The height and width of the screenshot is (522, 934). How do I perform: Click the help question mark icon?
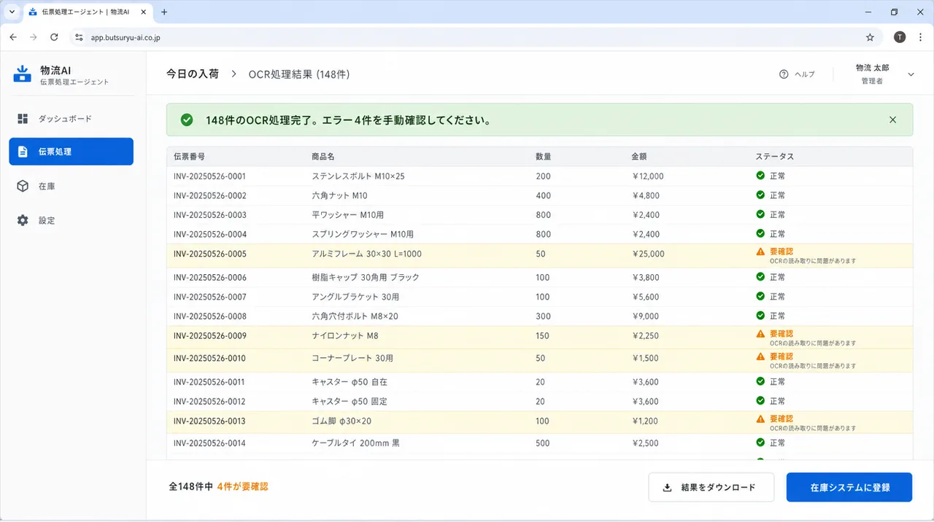[784, 74]
